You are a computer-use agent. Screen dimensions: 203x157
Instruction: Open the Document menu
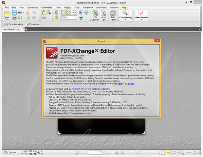pos(32,8)
